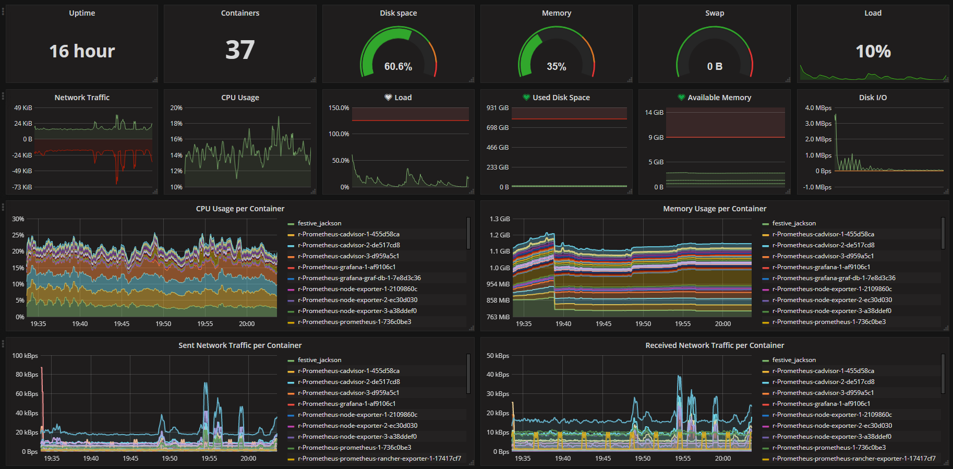Click color swatch of festive_jackson in Sent Network legend
The height and width of the screenshot is (469, 953).
tap(291, 360)
